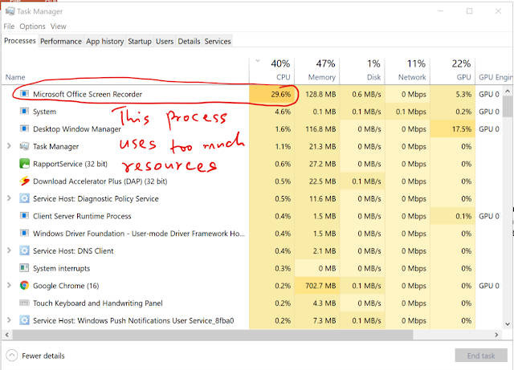Image resolution: width=514 pixels, height=370 pixels.
Task: Click the DNS Client gear icon
Action: coord(24,250)
